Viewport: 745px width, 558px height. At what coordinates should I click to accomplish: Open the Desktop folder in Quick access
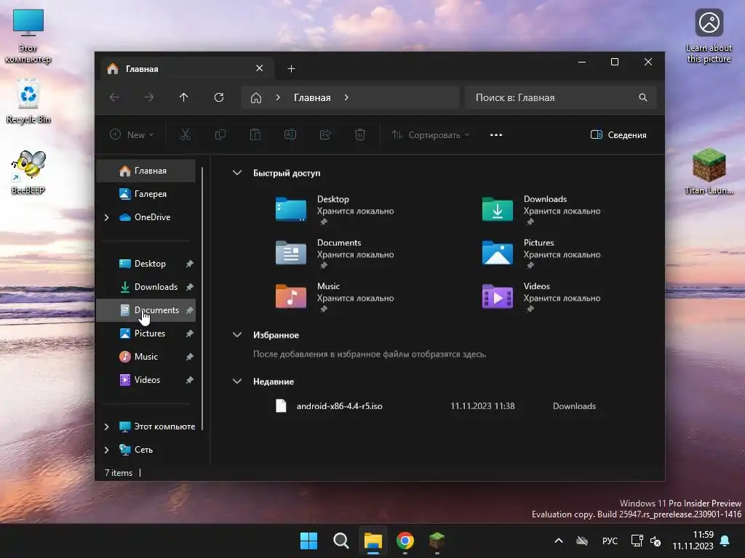coord(335,209)
